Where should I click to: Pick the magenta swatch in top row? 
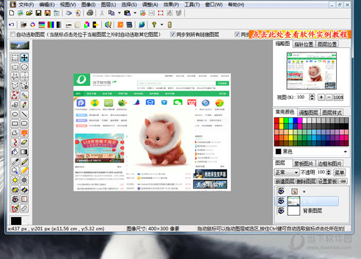click(x=300, y=121)
